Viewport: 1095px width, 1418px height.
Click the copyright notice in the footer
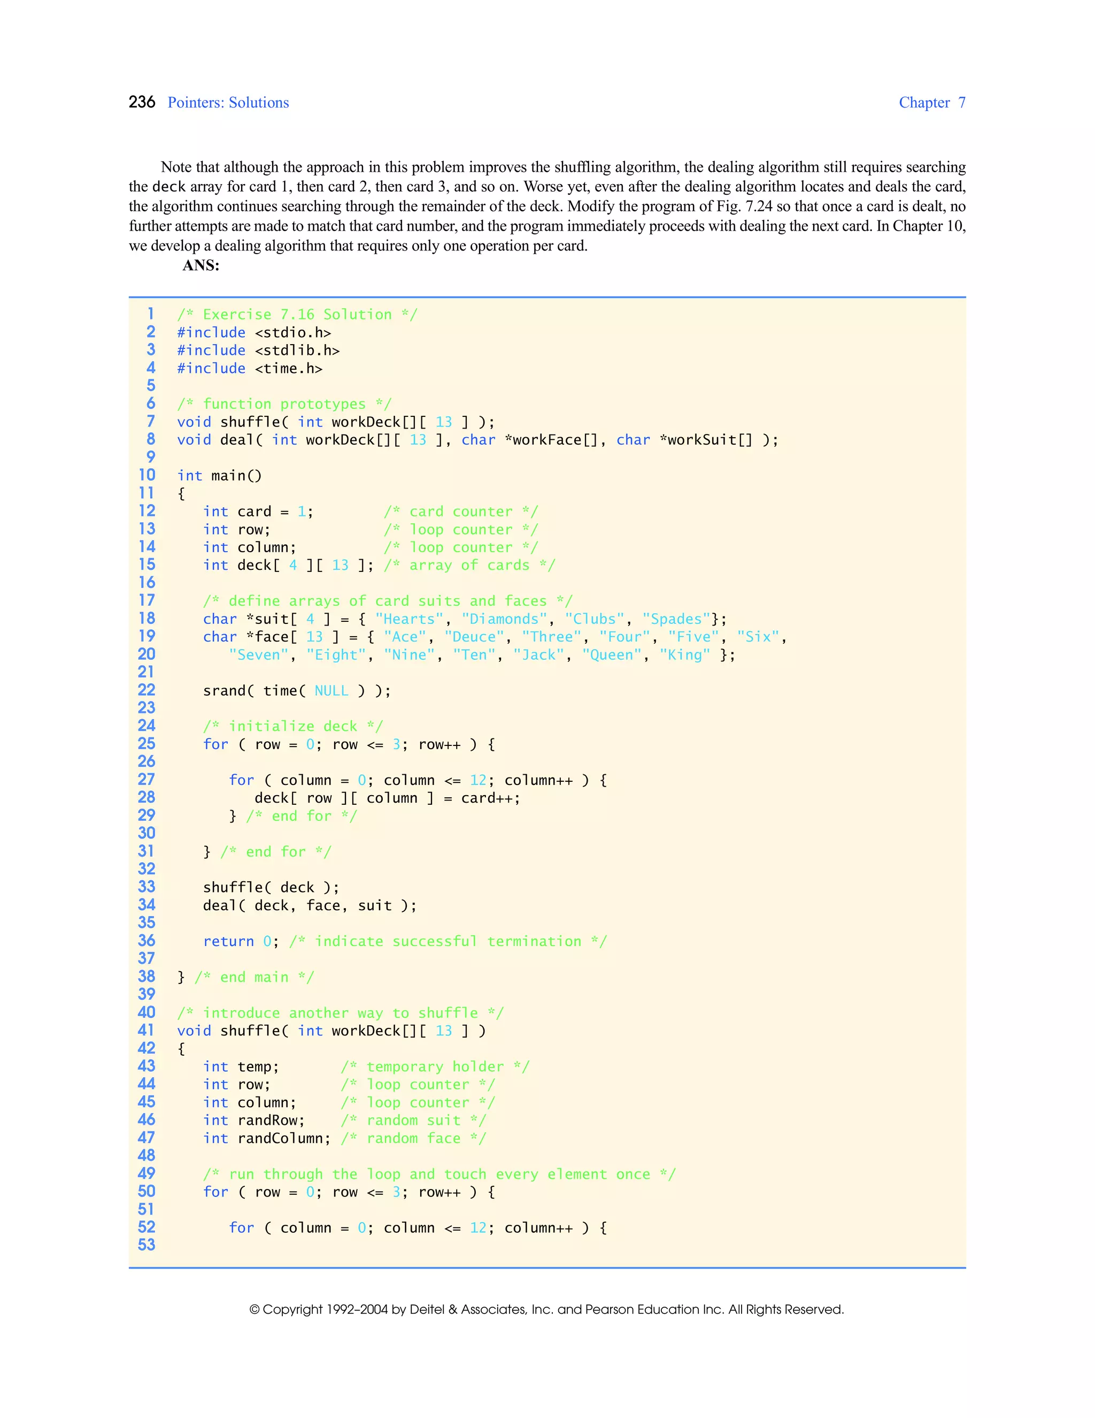(x=546, y=1309)
